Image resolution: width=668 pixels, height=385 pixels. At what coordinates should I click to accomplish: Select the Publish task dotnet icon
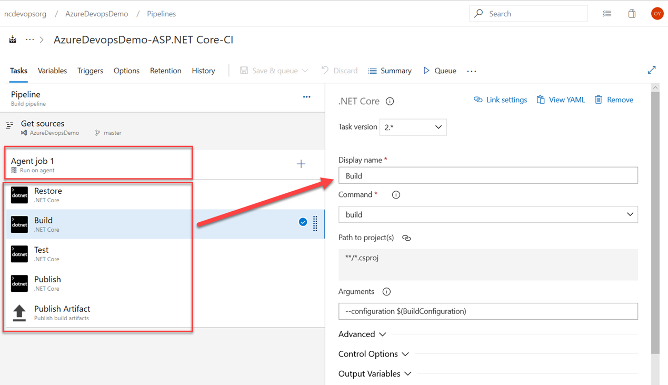pos(19,283)
